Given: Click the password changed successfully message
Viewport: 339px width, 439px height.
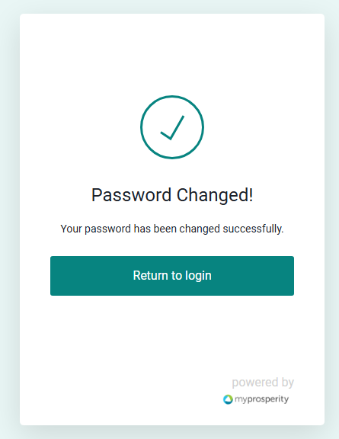Looking at the screenshot, I should pyautogui.click(x=172, y=229).
